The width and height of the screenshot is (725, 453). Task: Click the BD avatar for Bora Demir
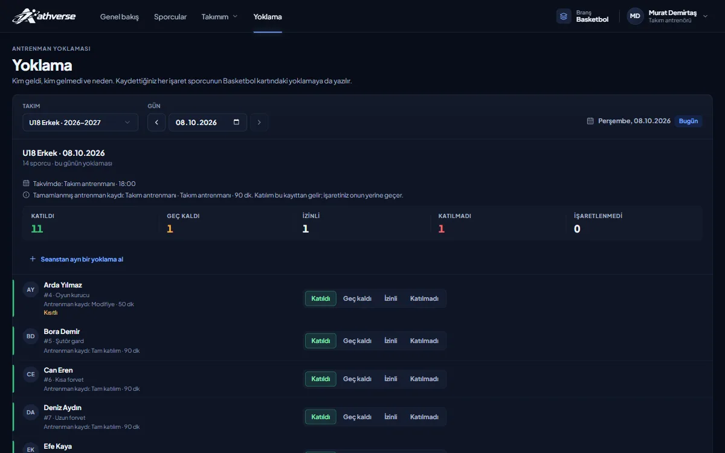(x=31, y=336)
